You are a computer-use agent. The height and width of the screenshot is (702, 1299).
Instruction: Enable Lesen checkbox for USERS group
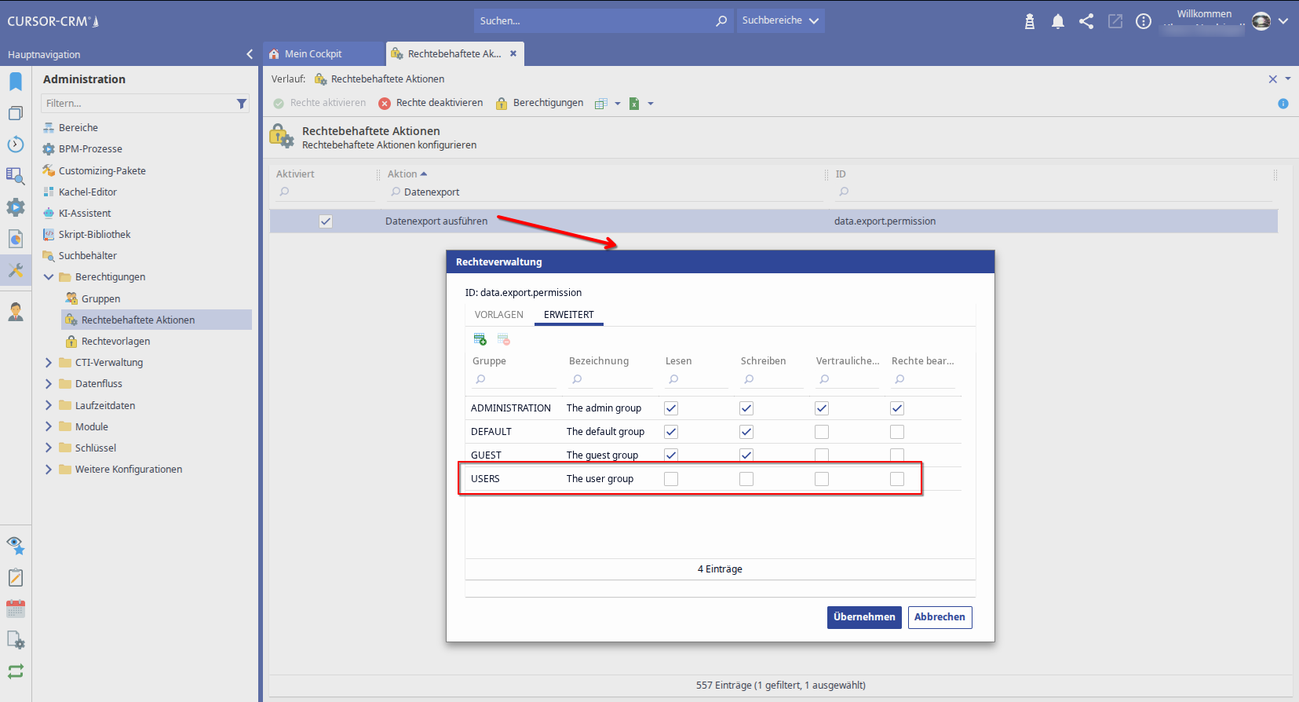[671, 479]
